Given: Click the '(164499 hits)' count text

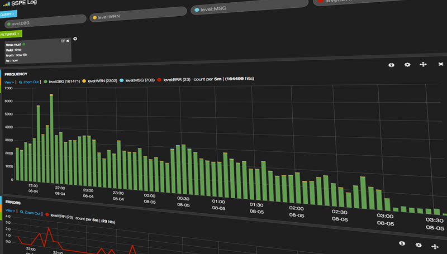Looking at the screenshot, I should pyautogui.click(x=239, y=79).
